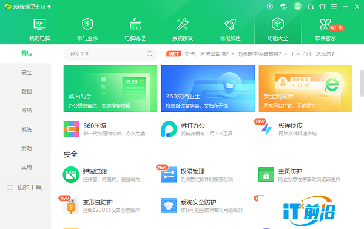Open 优化加速 speed-up rocket
Screen dimensions: 364x229
230,29
